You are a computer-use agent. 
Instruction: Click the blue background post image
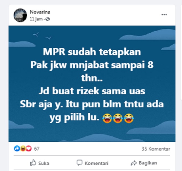[92, 84]
